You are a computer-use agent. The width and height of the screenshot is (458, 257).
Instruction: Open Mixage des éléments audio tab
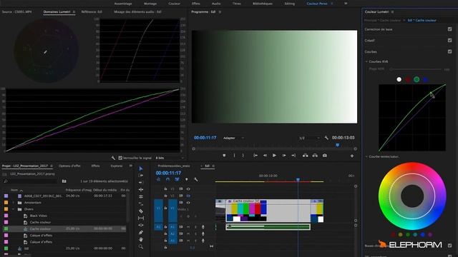(x=137, y=12)
